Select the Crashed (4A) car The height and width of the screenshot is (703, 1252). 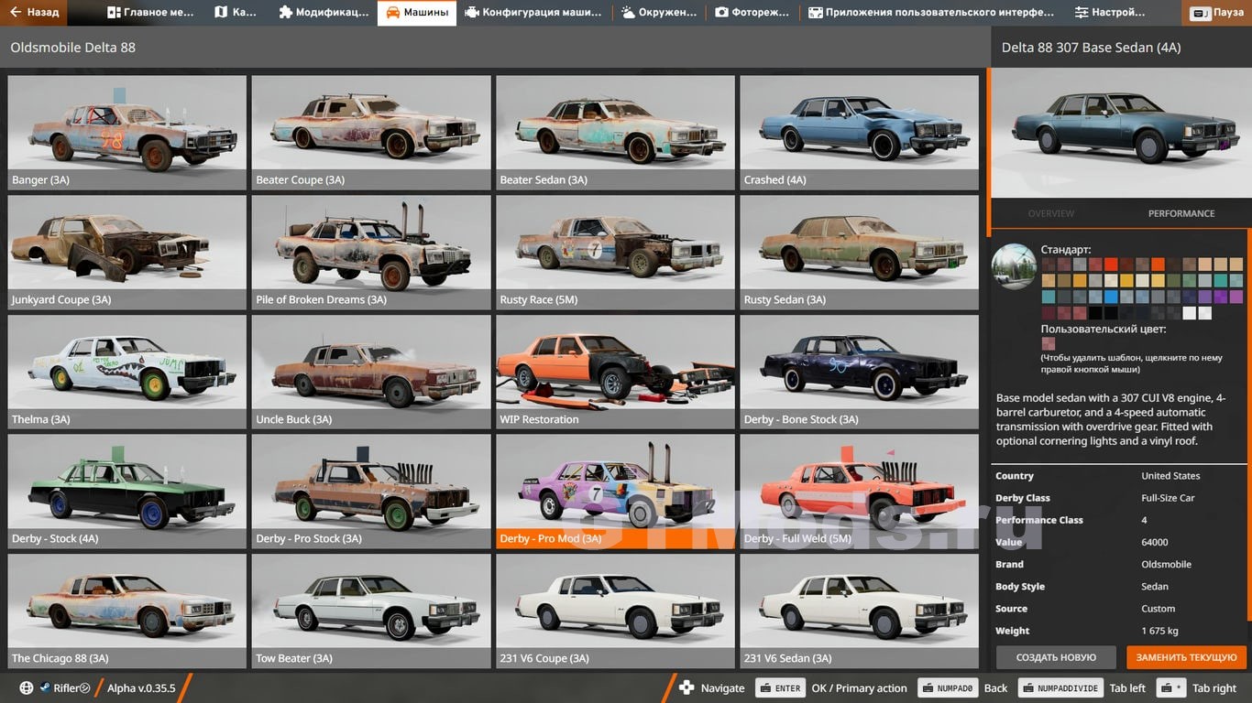860,132
